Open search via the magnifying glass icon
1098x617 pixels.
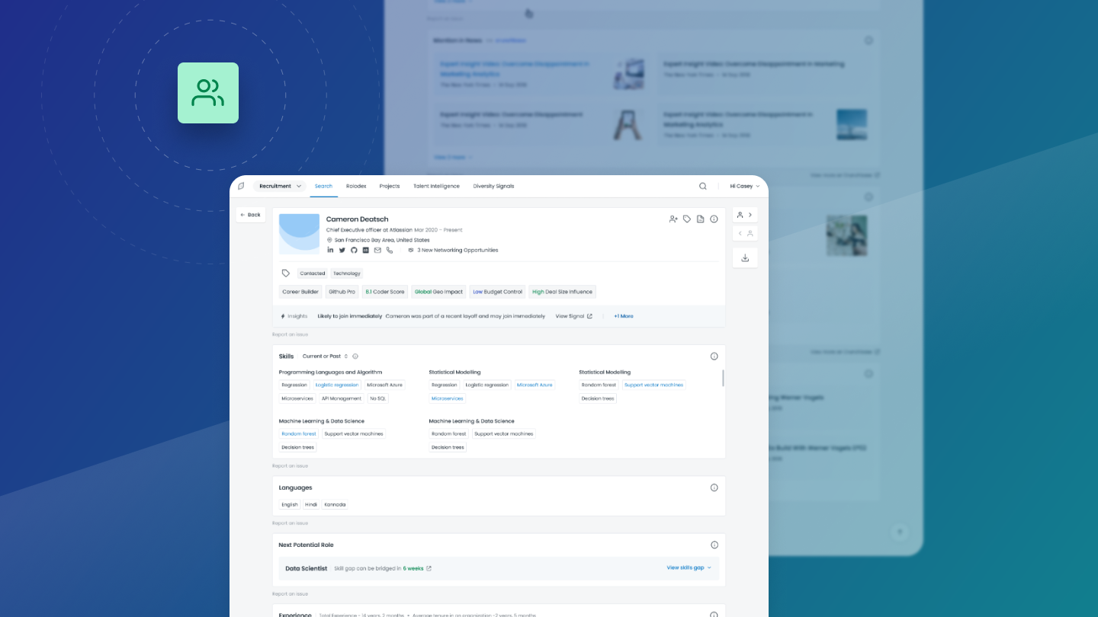coord(703,186)
